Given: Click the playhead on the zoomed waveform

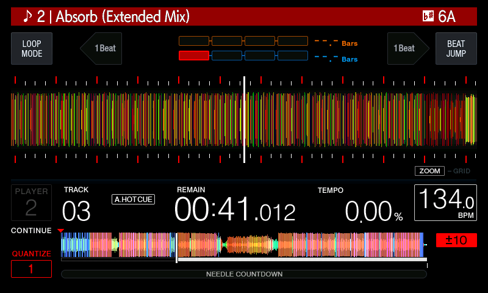Looking at the screenshot, I should point(245,120).
